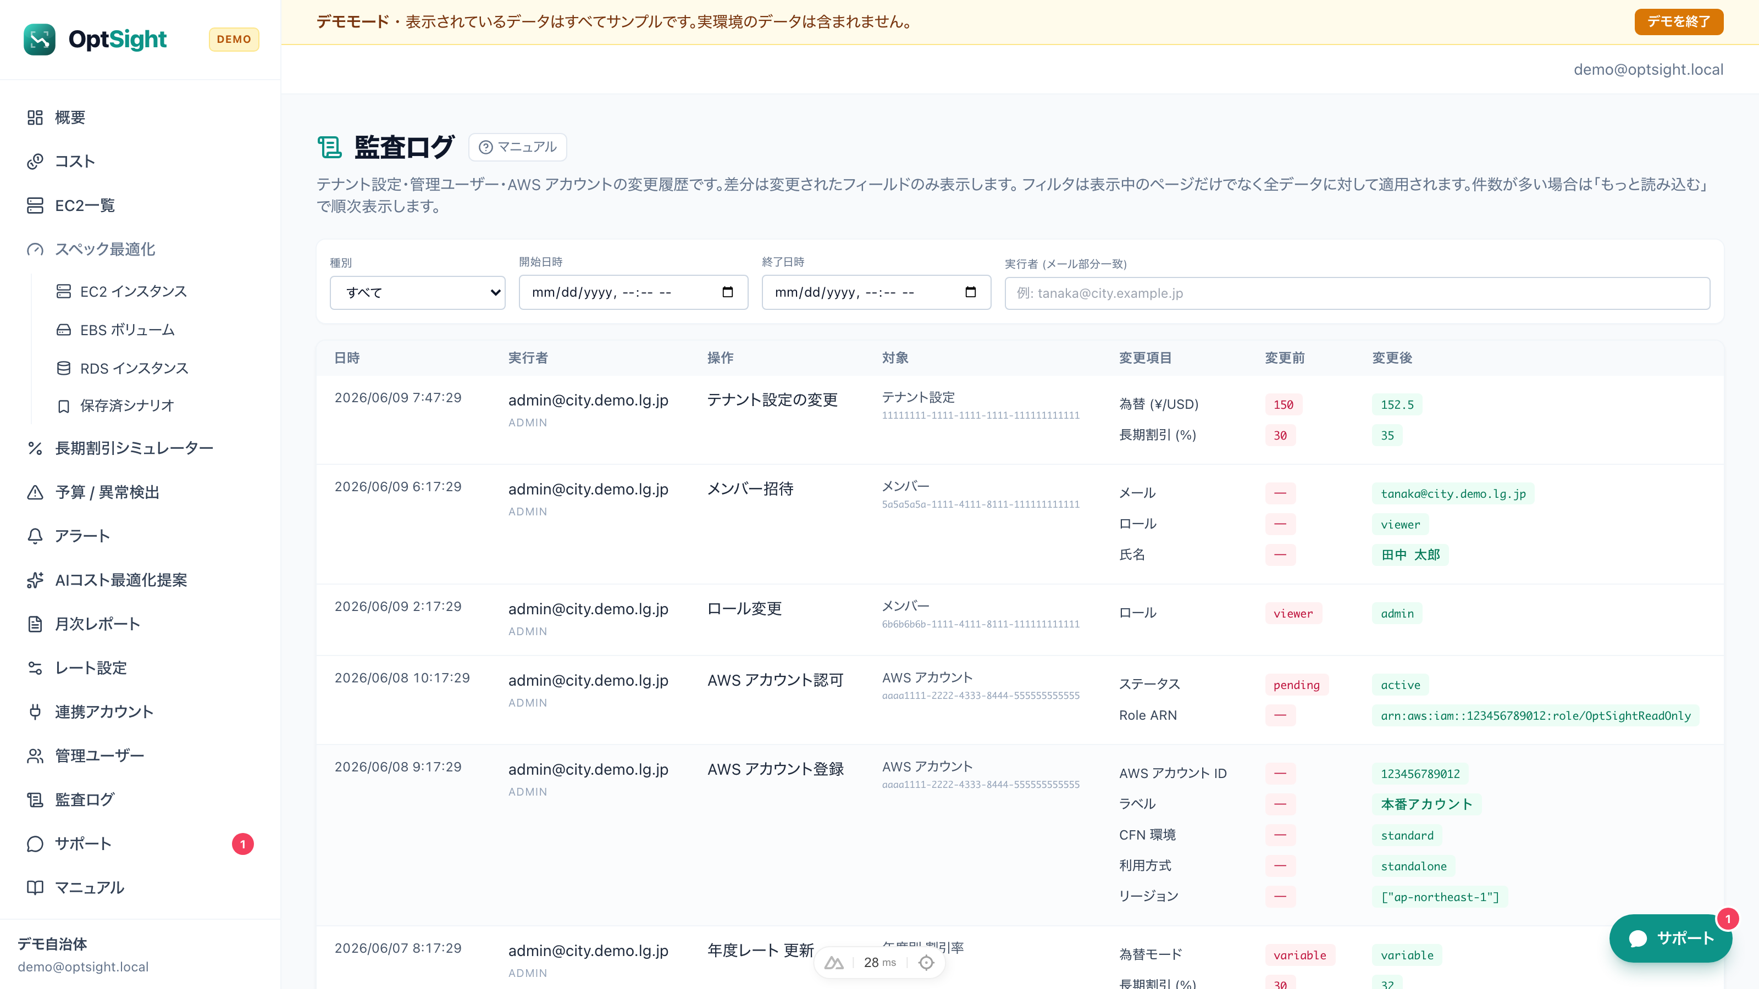Screen dimensions: 1759x989
Task: Click the Nuxt DevTools logo icon
Action: (834, 963)
